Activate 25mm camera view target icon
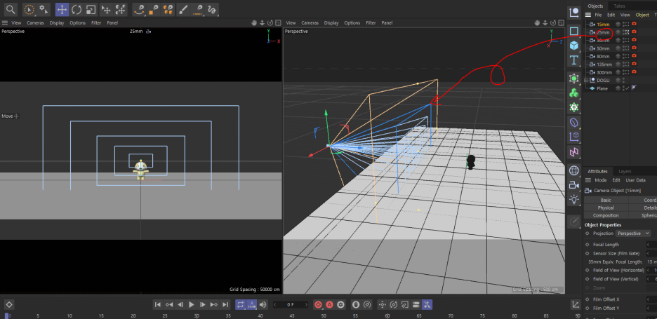This screenshot has height=319, width=657. pos(626,32)
